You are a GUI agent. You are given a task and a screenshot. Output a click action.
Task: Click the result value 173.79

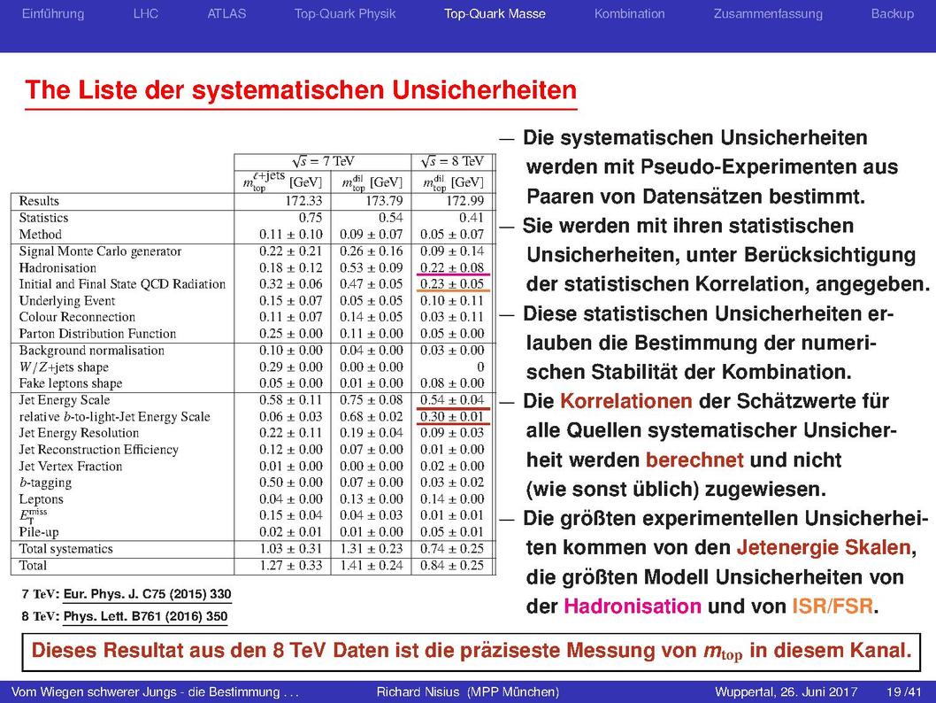point(384,201)
